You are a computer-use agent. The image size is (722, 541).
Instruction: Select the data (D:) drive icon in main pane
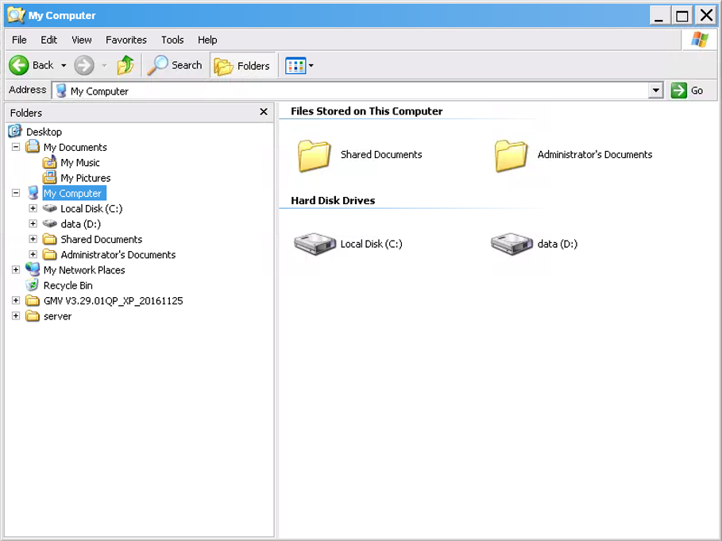pyautogui.click(x=511, y=244)
